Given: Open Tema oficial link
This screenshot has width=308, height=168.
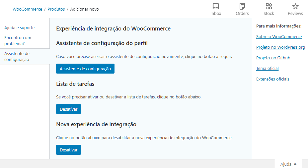Looking at the screenshot, I should tap(267, 68).
